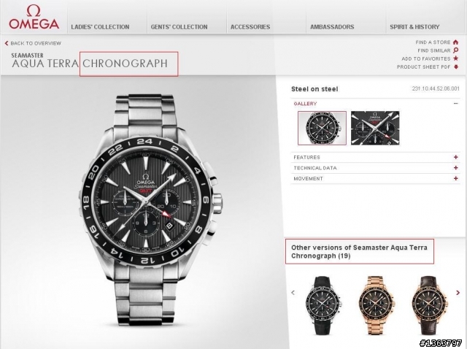Screen dimensions: 467x349
Task: Show previous watch versions with left arrow
Action: 293,293
